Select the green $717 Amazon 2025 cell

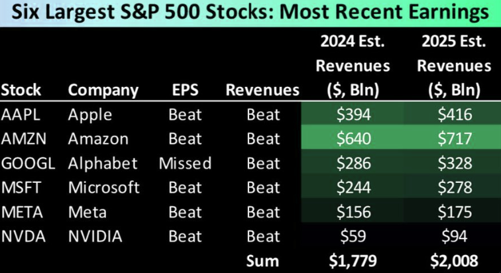pyautogui.click(x=454, y=138)
